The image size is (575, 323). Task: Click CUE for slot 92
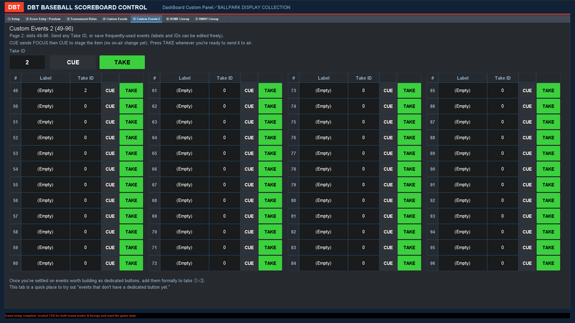(x=527, y=201)
